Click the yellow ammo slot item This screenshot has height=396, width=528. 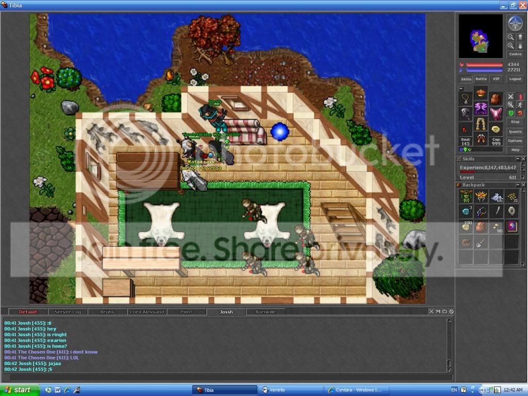[496, 129]
